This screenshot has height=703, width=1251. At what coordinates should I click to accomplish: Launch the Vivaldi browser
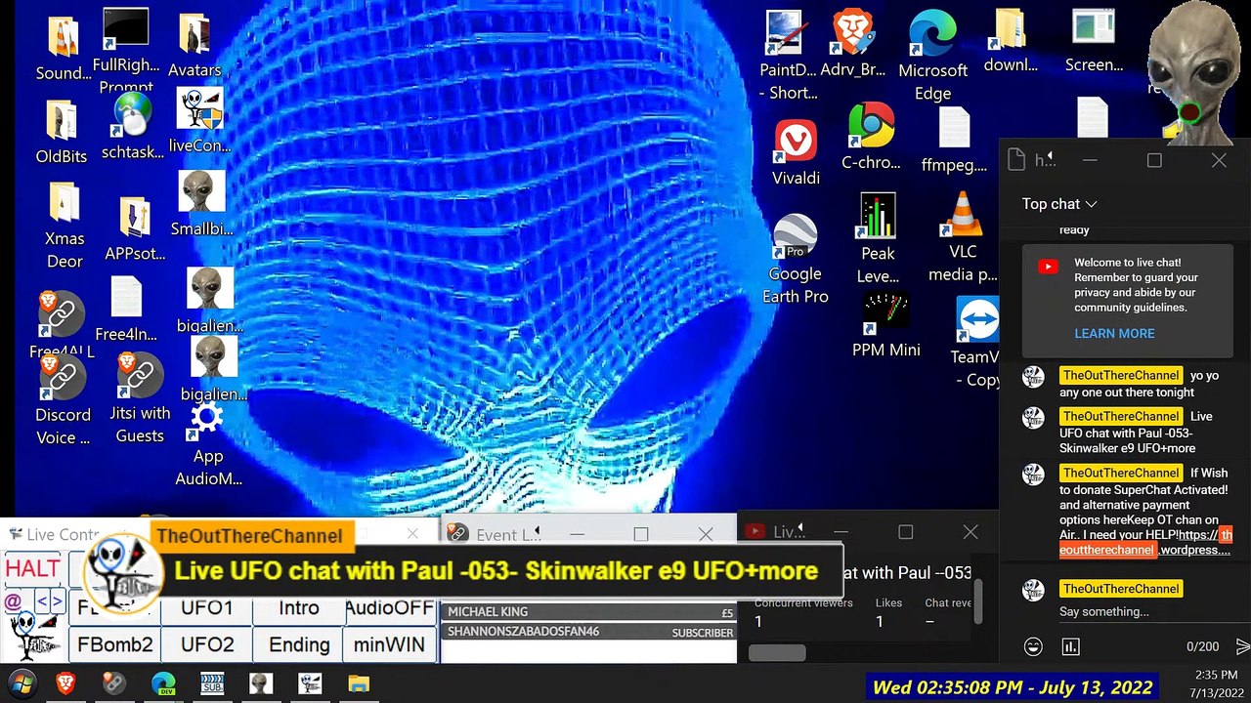[796, 154]
